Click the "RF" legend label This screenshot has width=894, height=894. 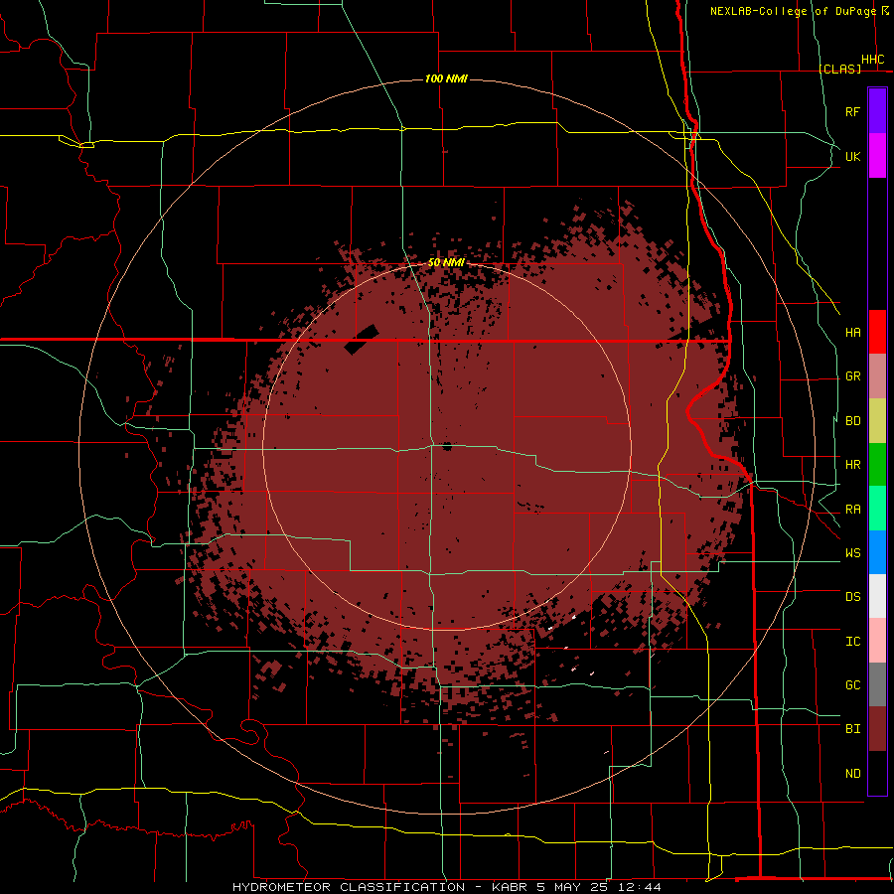click(x=852, y=111)
